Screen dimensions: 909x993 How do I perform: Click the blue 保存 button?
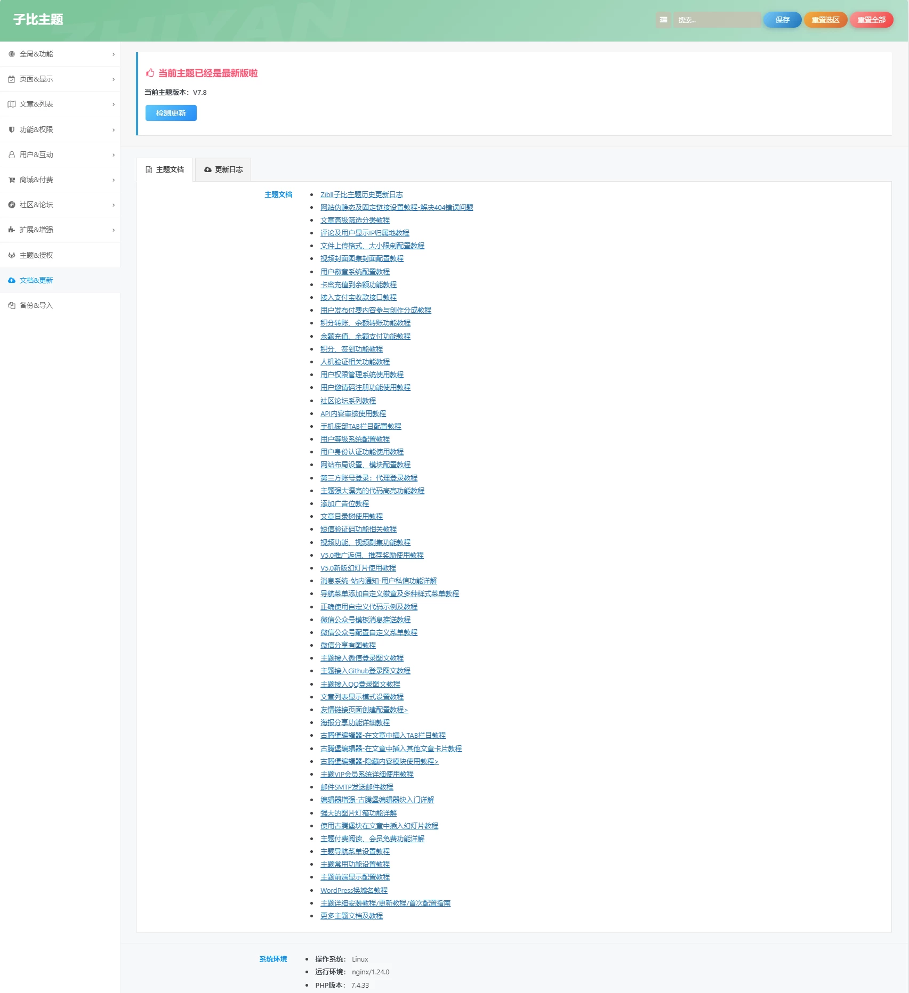pyautogui.click(x=782, y=20)
